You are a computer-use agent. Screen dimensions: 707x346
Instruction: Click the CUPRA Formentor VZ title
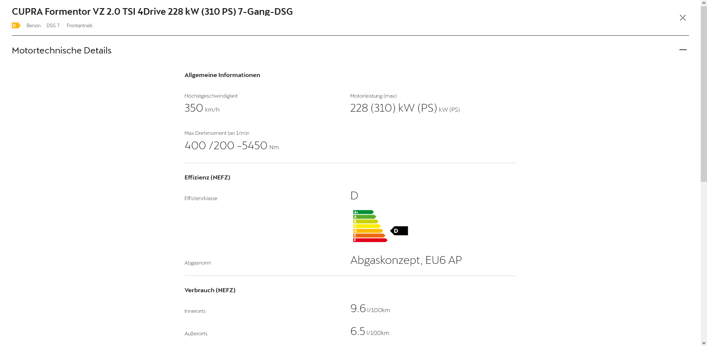(152, 11)
